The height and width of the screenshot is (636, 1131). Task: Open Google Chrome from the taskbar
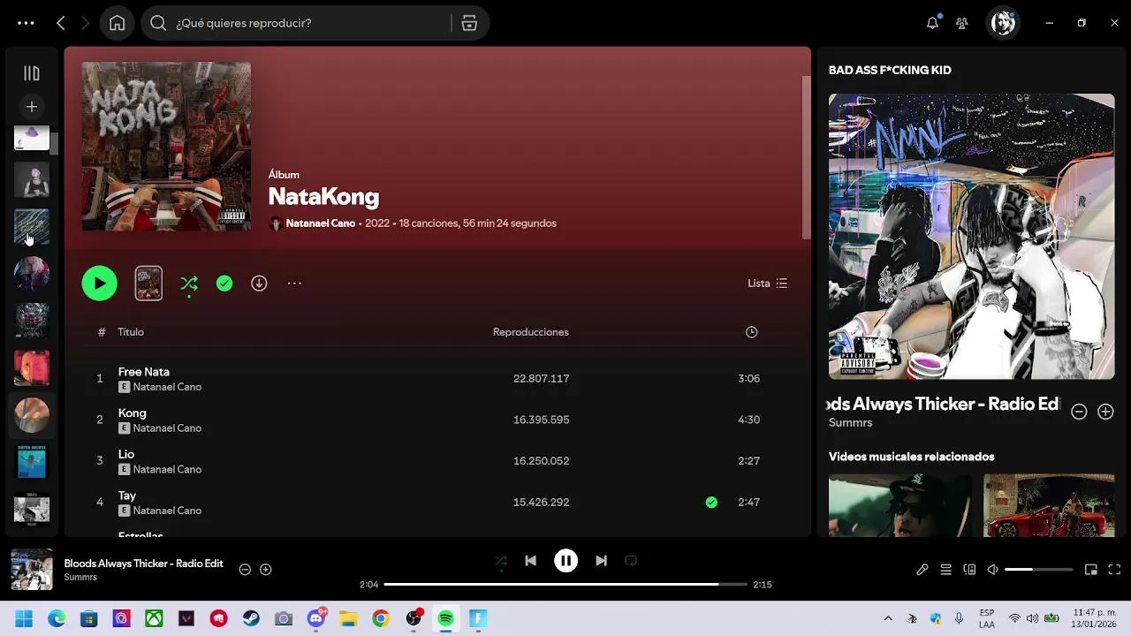coord(381,618)
